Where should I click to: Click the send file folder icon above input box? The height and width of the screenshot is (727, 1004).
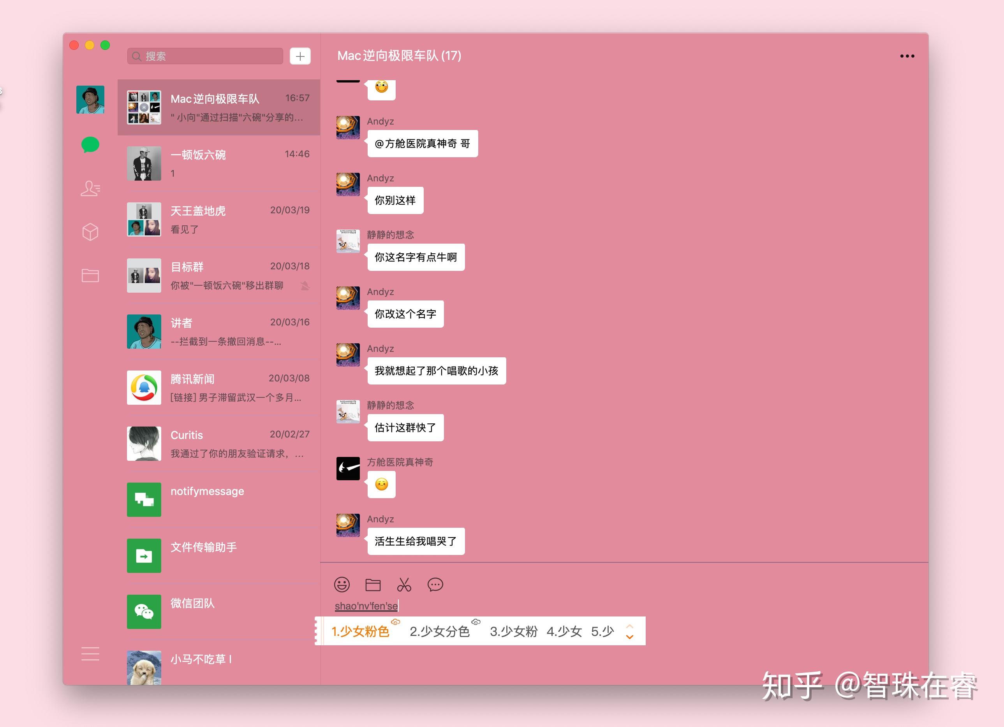374,585
